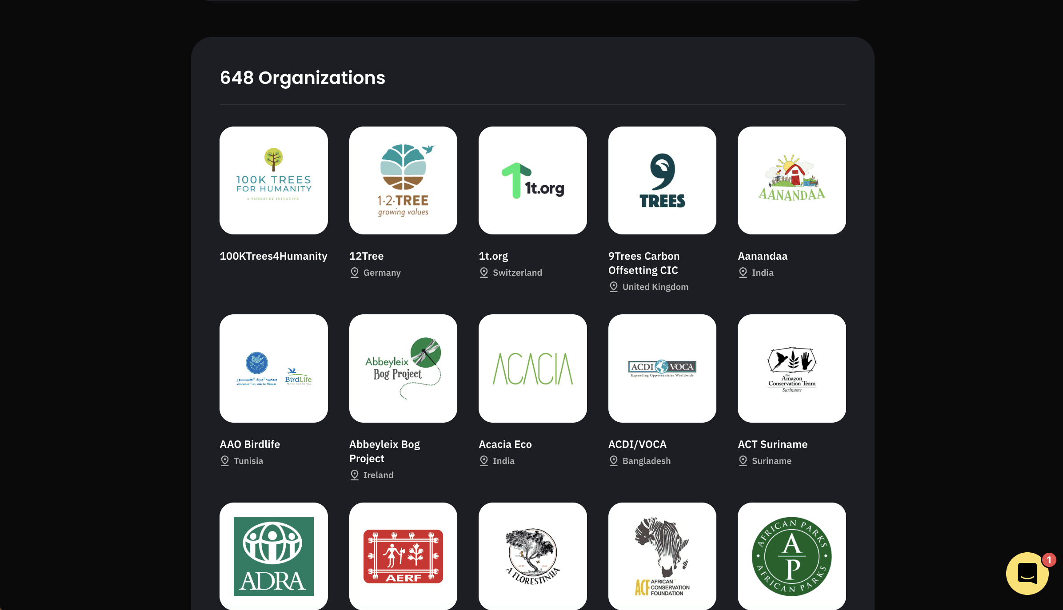
Task: Open the Amazon Conservation Team logo card
Action: click(x=792, y=368)
